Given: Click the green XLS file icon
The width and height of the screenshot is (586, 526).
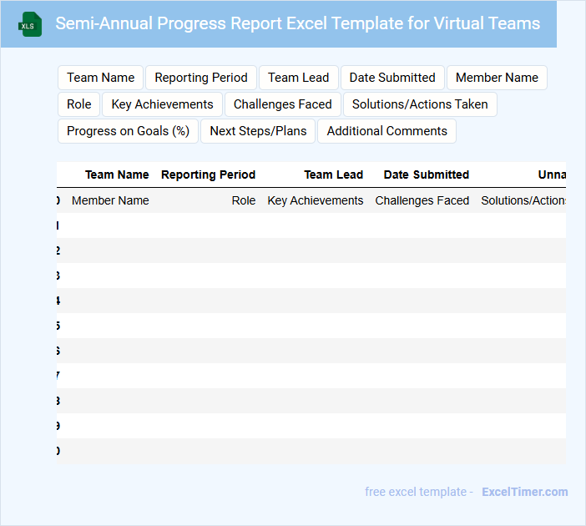Looking at the screenshot, I should click(x=30, y=24).
